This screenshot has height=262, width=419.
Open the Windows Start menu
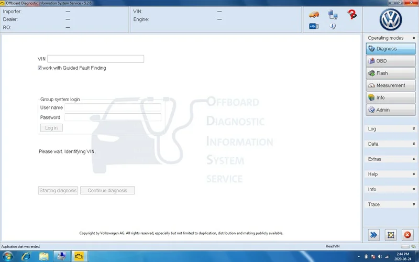pos(7,257)
